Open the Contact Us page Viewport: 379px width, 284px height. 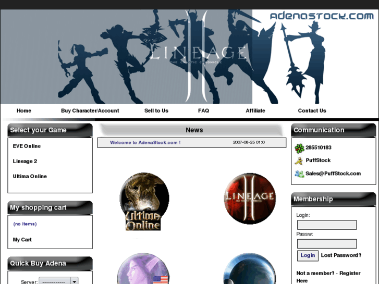pyautogui.click(x=312, y=110)
